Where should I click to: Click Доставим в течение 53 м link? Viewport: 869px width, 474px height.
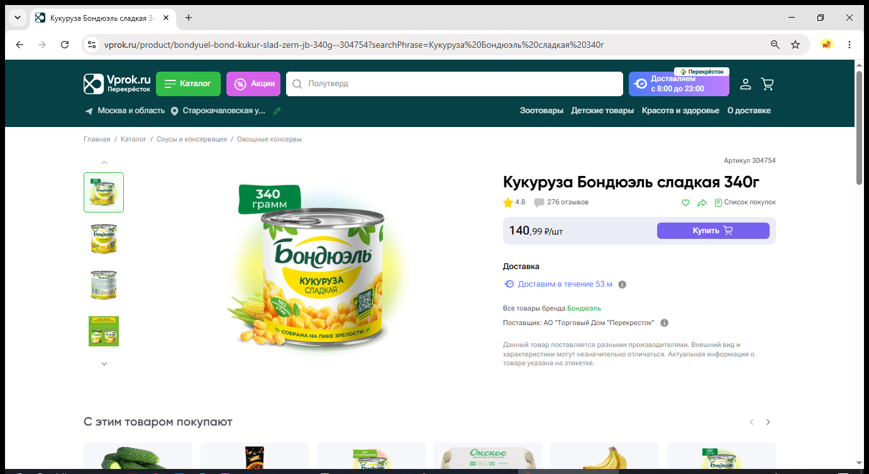[x=565, y=284]
